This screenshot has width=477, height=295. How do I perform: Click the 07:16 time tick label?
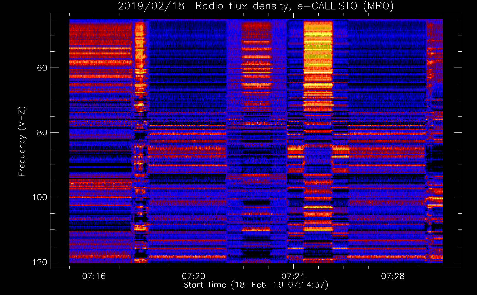click(x=94, y=276)
